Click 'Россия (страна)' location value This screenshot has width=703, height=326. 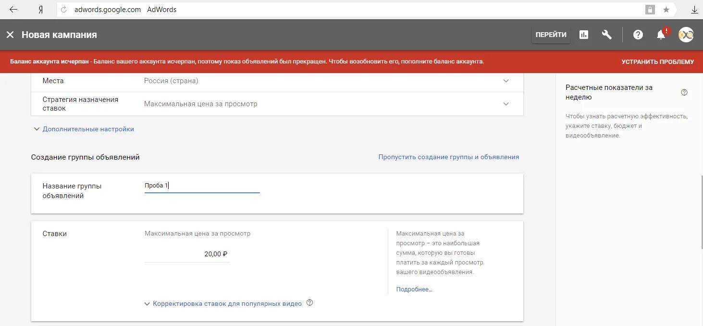pos(171,81)
